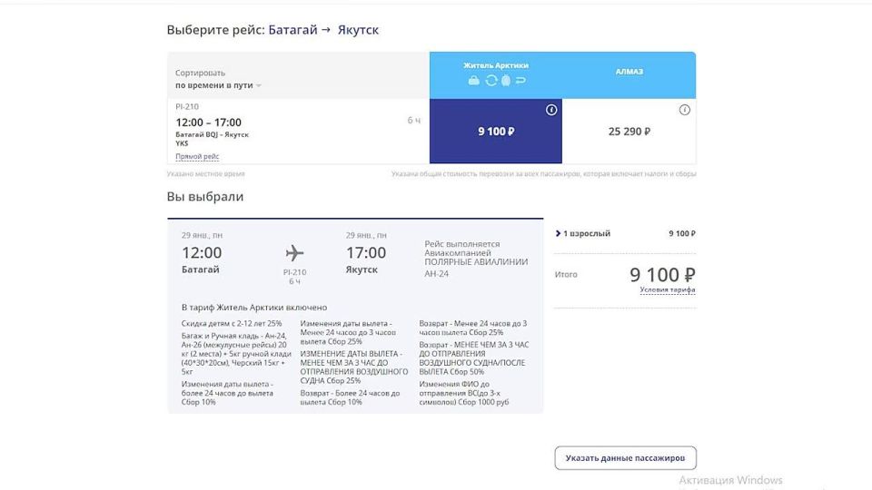The height and width of the screenshot is (490, 872).
Task: Click Батагай BQJ – Якутск route text
Action: pos(212,138)
